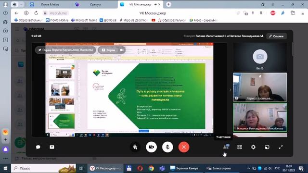Click the share screen icon

click(52, 147)
